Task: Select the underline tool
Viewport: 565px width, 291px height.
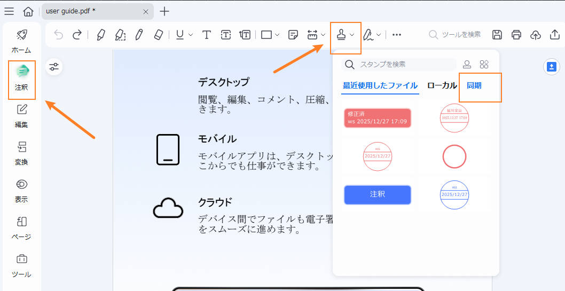Action: click(x=180, y=35)
